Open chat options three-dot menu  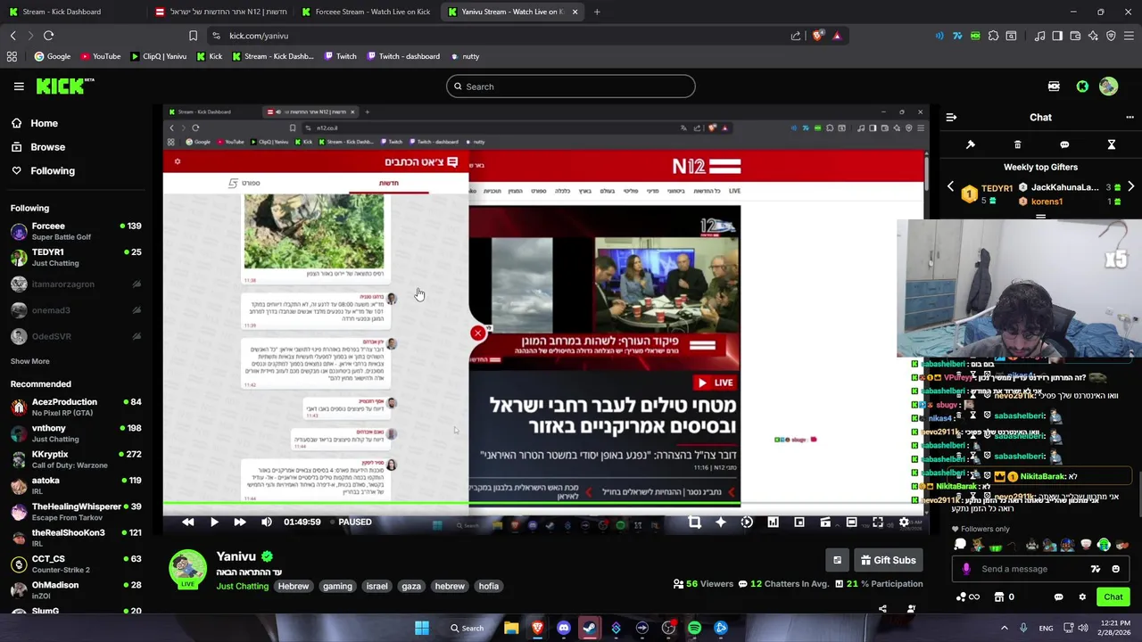(x=1130, y=117)
